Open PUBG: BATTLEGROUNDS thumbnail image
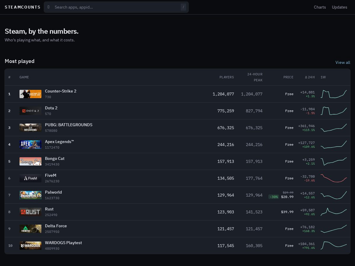 (30, 128)
